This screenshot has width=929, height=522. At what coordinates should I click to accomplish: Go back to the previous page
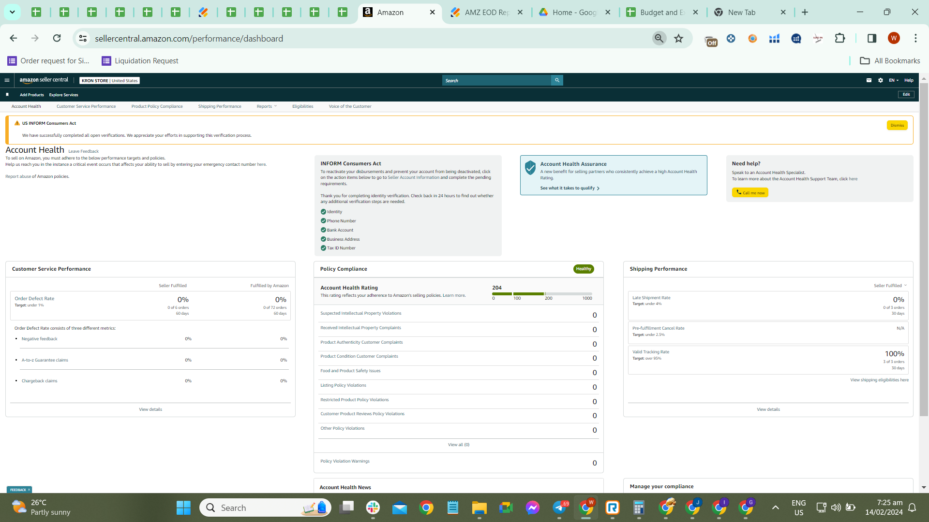14,38
